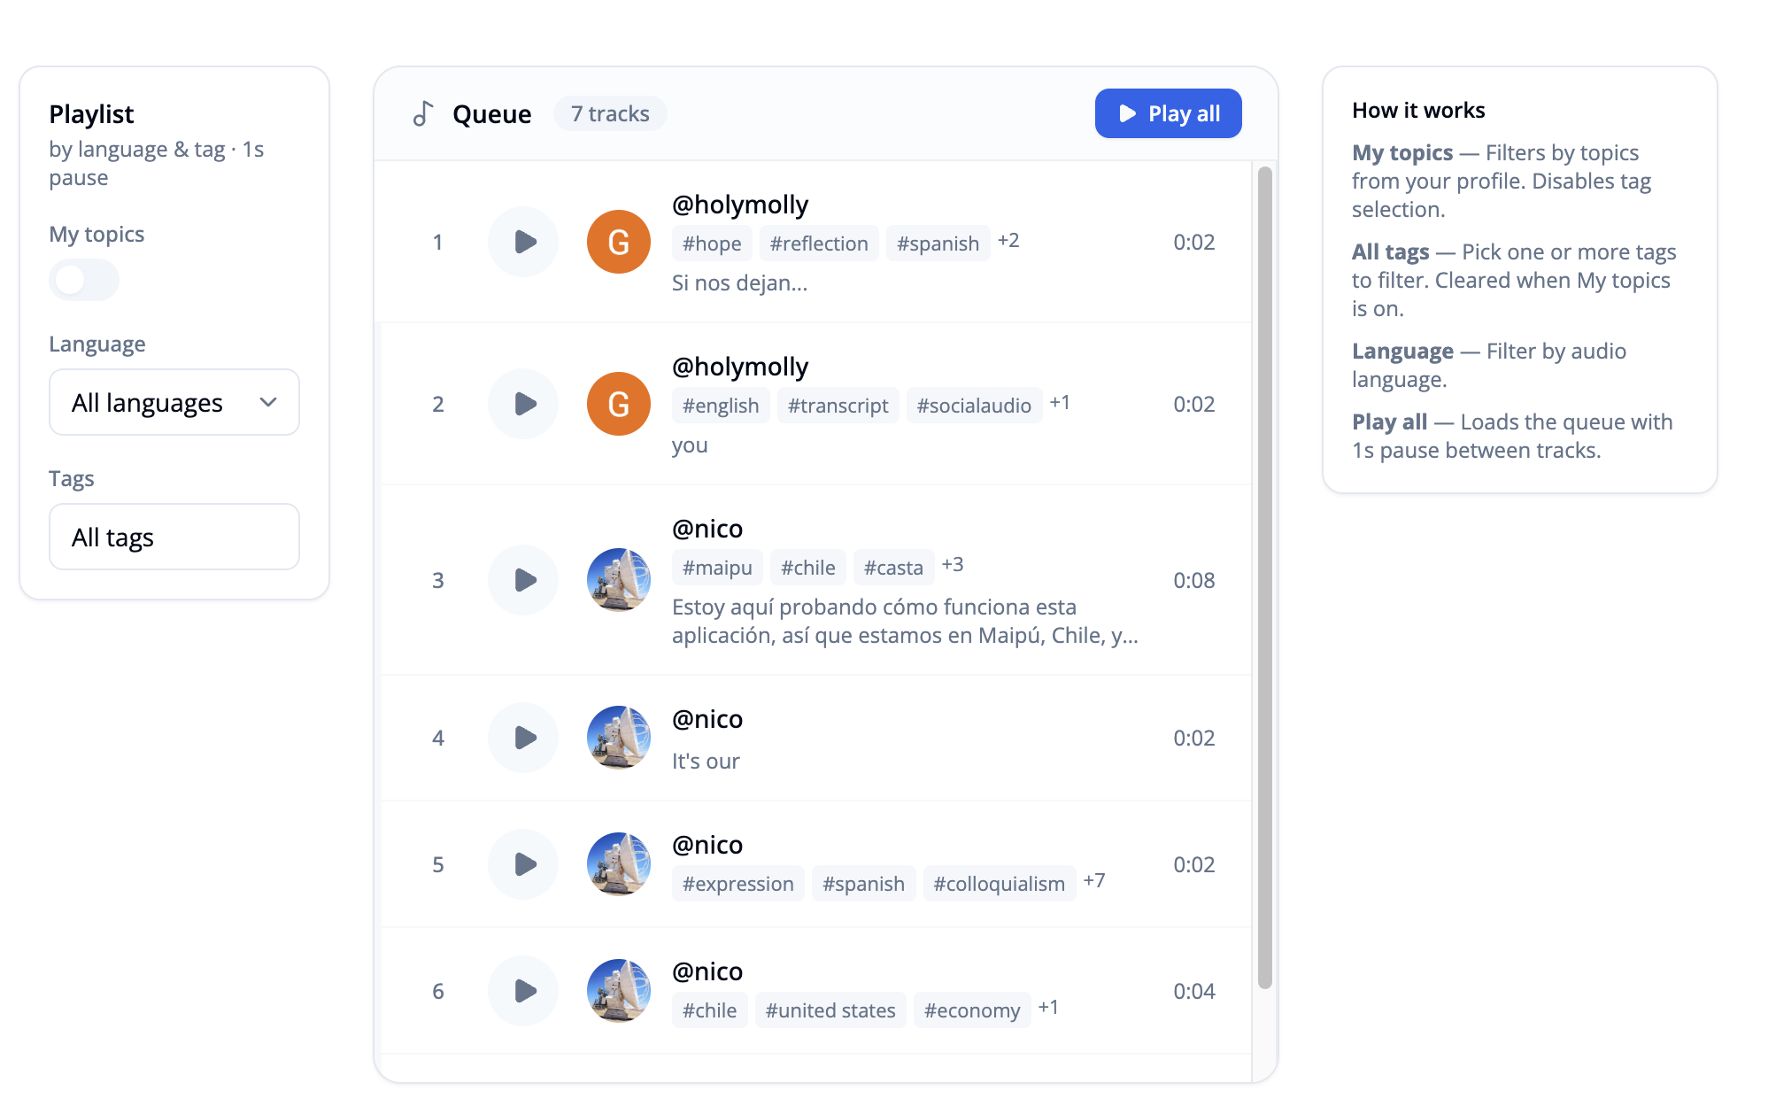This screenshot has height=1114, width=1776.
Task: Open the Playlist panel header
Action: (91, 113)
